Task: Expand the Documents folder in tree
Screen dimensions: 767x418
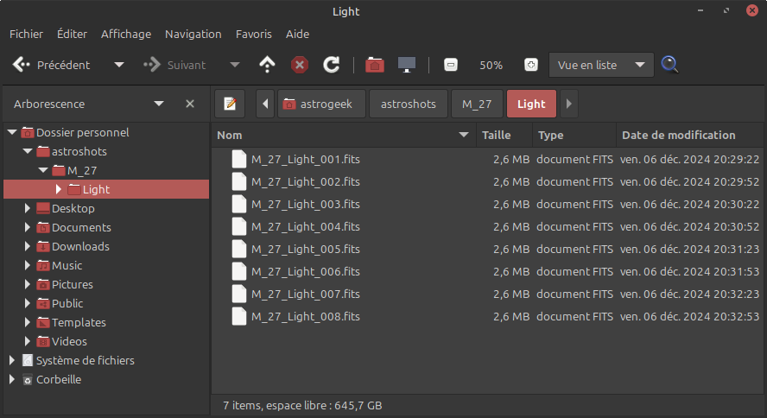Action: click(x=28, y=228)
